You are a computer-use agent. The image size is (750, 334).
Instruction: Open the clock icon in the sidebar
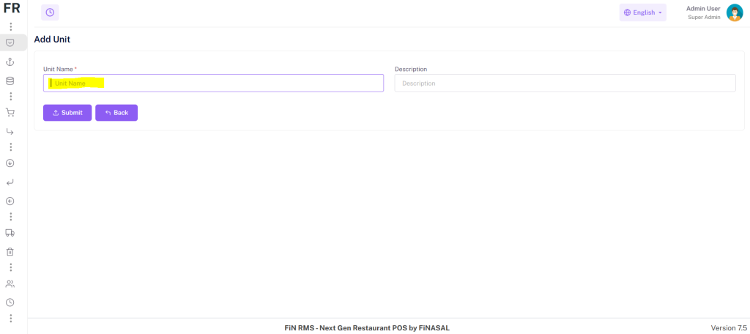pos(10,303)
